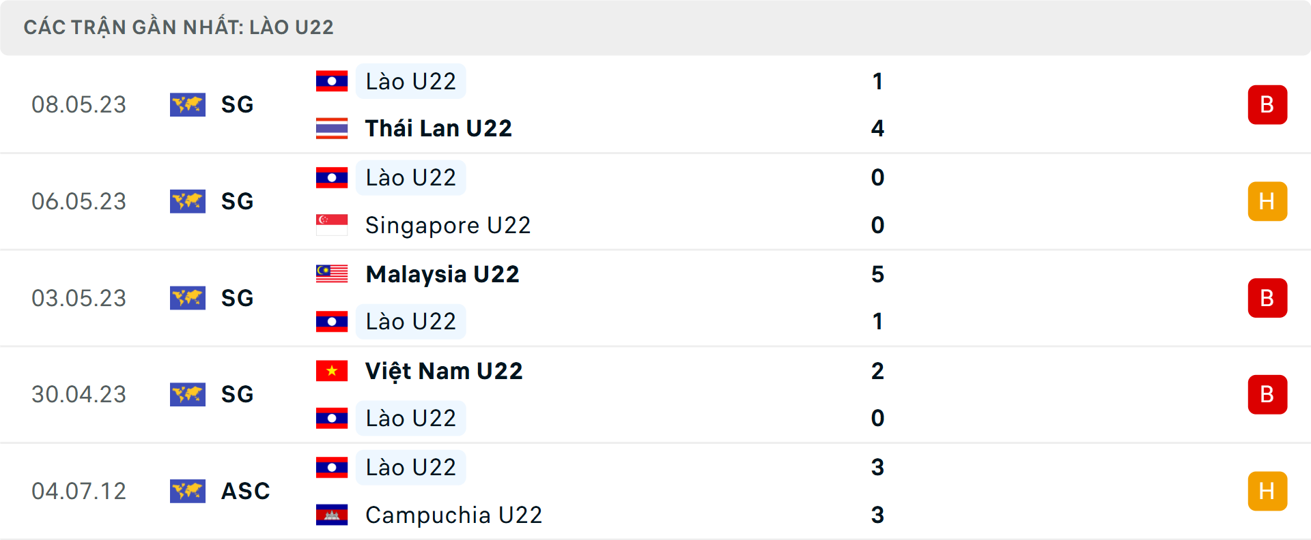Click Laos flag in the 08.05.23 match
Screen dimensions: 1311x540
(x=332, y=81)
